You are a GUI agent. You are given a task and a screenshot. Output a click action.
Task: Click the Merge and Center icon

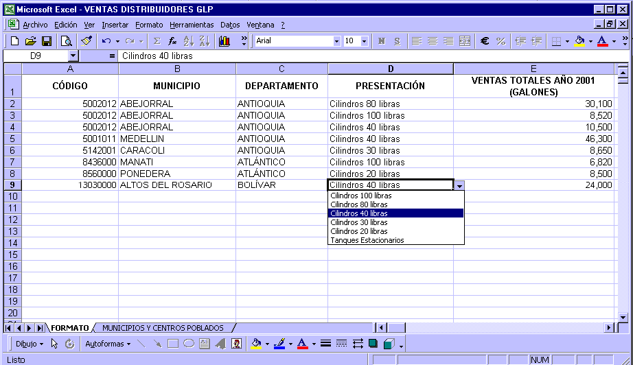click(465, 41)
